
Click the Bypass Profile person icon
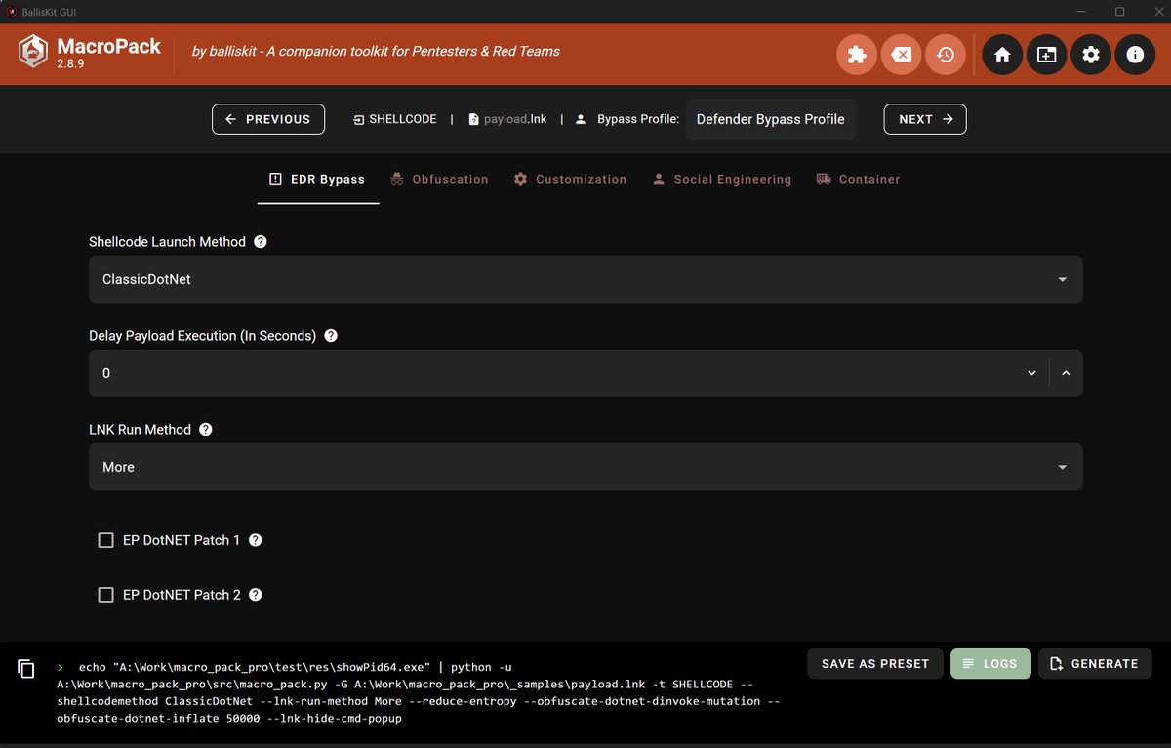581,119
